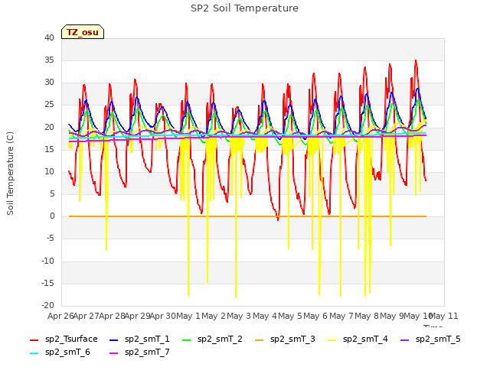Click the 30 y-axis tick label
Screen dimensions: 490x367
pos(49,83)
